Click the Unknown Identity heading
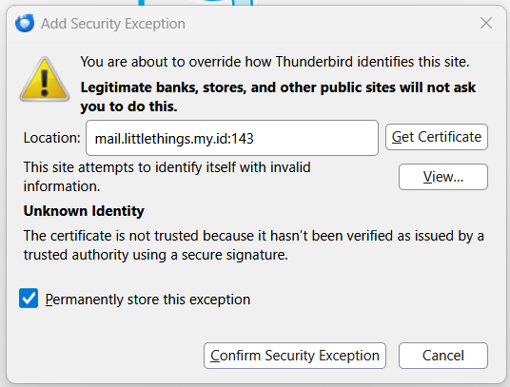Viewport: 510px width, 387px height. tap(84, 211)
